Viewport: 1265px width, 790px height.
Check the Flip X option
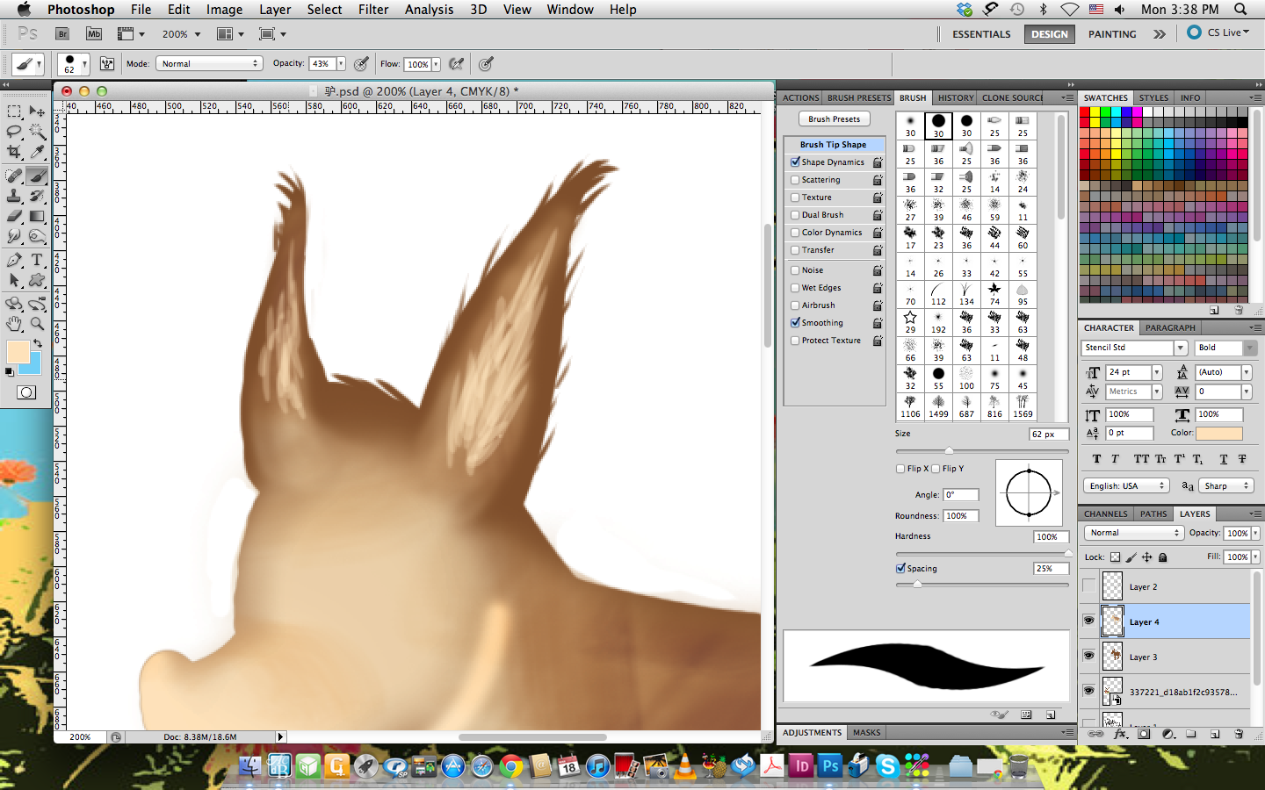click(x=900, y=469)
